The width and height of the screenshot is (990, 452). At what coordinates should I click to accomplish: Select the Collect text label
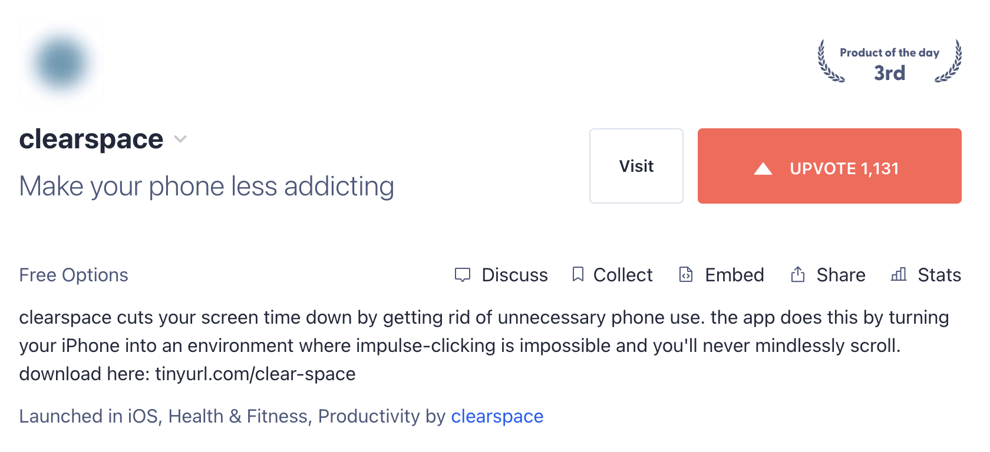[623, 275]
